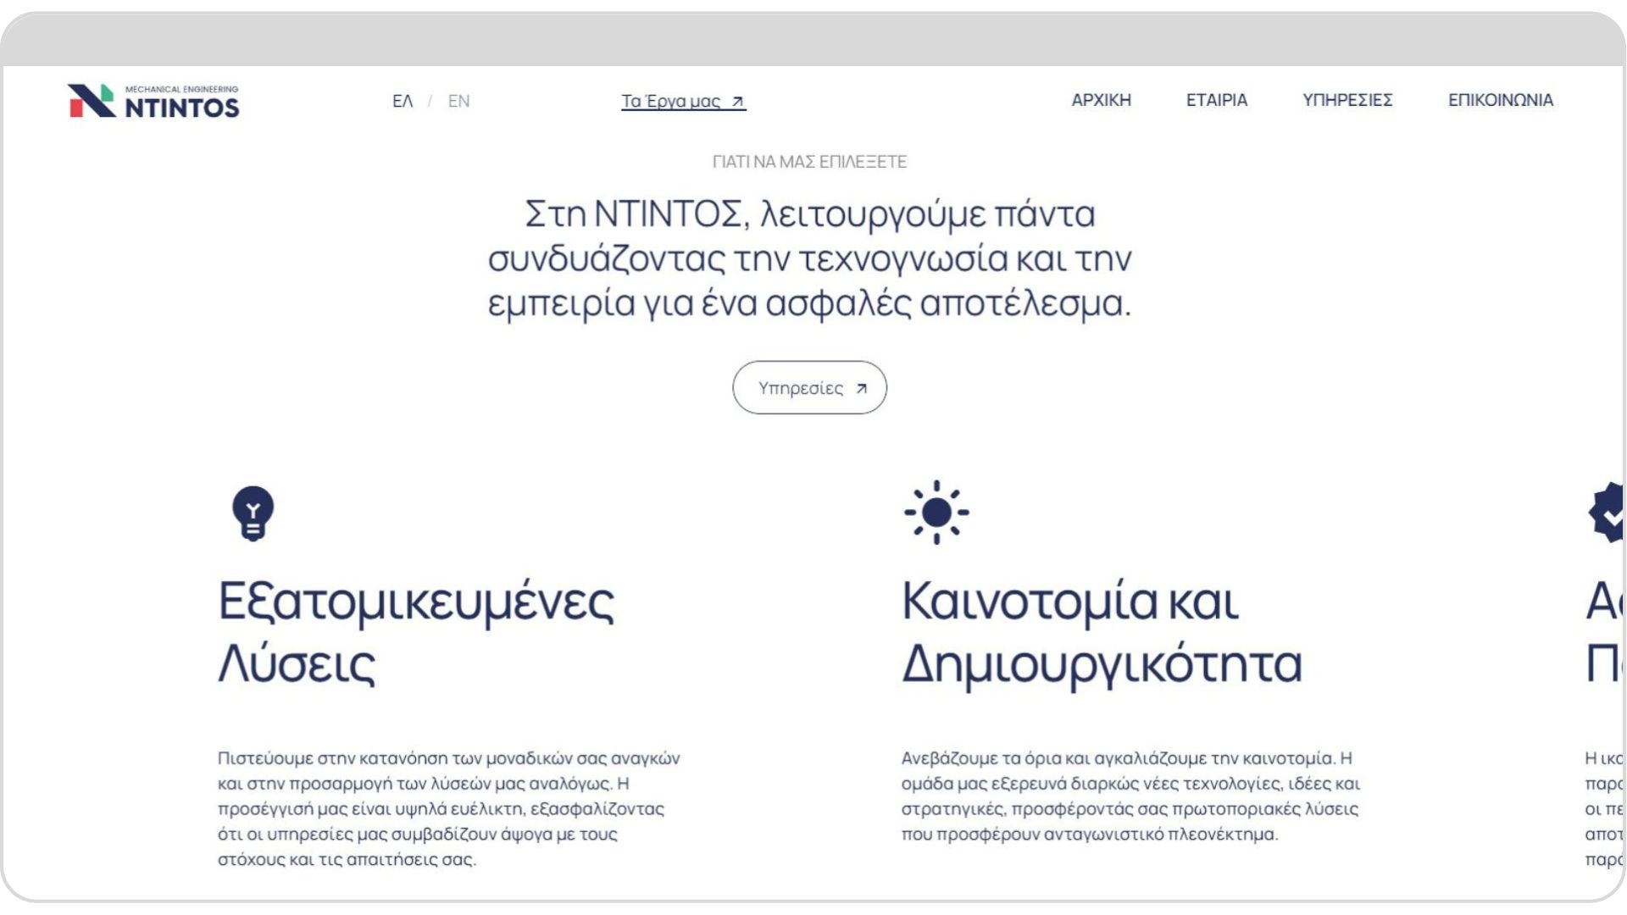Open the ΥΠΗΡΕΣΙΕΣ menu item
This screenshot has height=915, width=1627.
point(1347,100)
